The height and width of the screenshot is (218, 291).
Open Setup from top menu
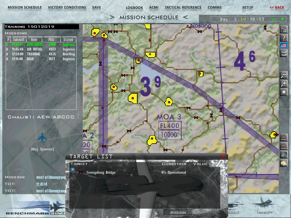[x=248, y=7]
